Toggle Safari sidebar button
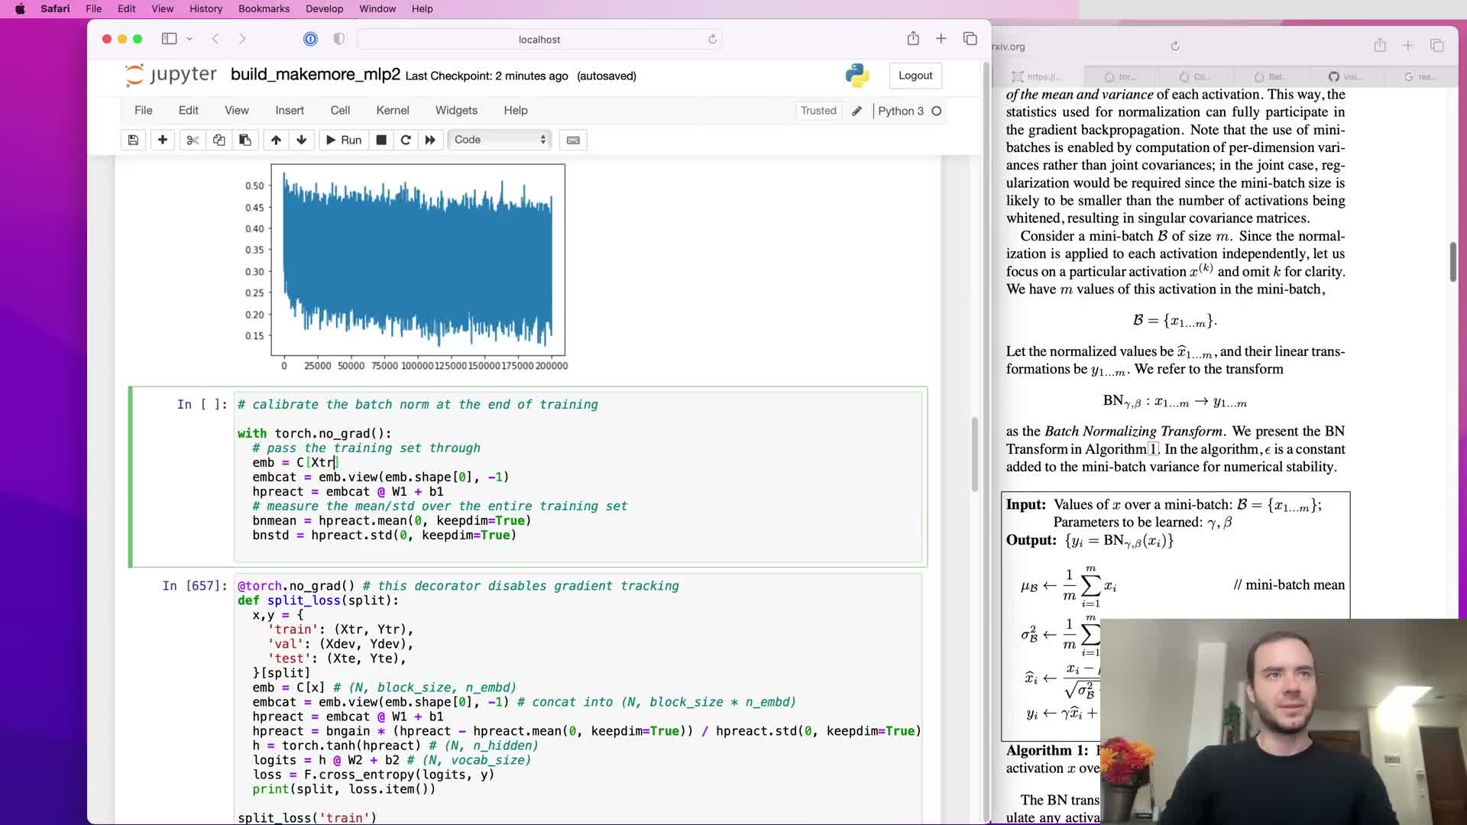The image size is (1467, 825). tap(170, 39)
